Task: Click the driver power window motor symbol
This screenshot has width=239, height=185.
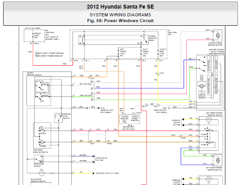Action: pyautogui.click(x=218, y=35)
